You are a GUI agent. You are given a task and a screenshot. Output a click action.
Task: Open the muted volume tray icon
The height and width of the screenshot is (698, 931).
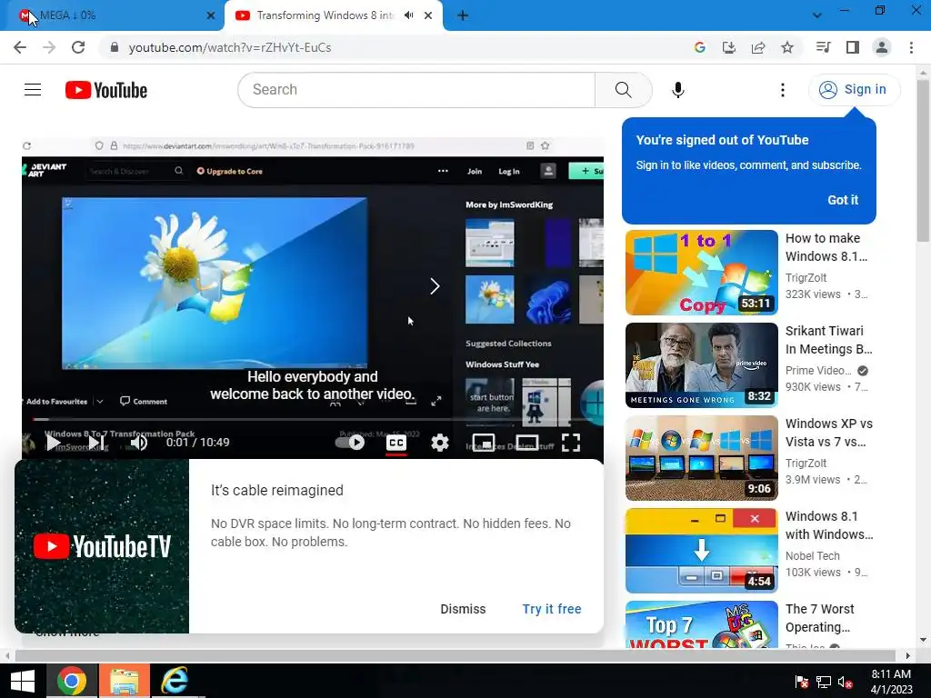[844, 682]
